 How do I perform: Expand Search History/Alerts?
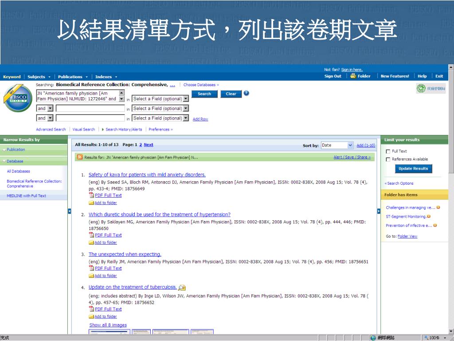click(121, 129)
